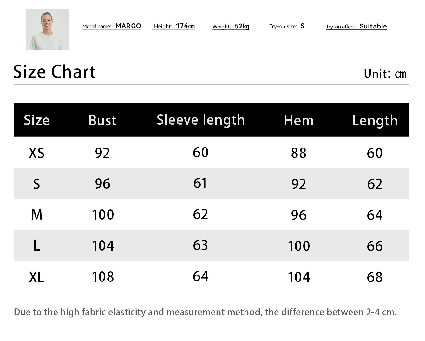Screen dimensions: 425x341
Task: Click the Unit: cm label
Action: [385, 74]
